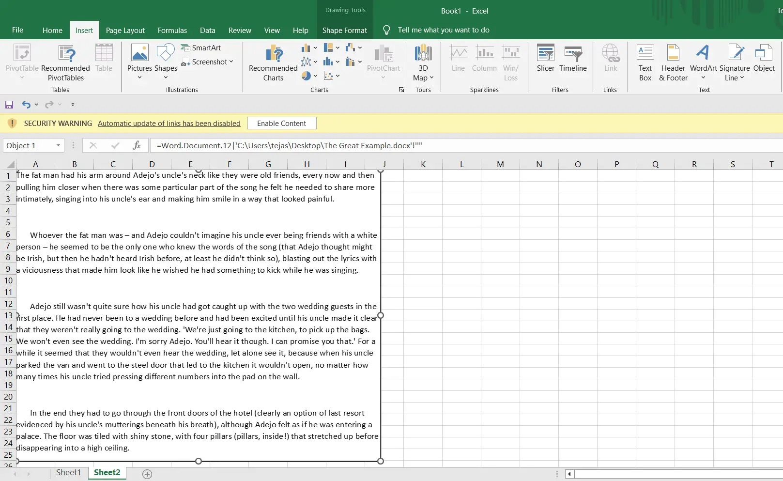Open the Shapes gallery
The height and width of the screenshot is (481, 783).
tap(166, 62)
